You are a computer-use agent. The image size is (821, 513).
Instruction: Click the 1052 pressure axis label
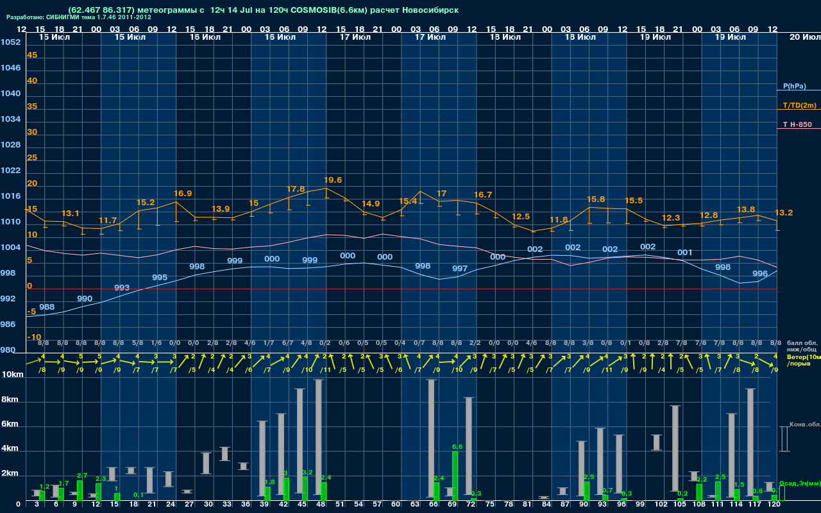pos(10,42)
